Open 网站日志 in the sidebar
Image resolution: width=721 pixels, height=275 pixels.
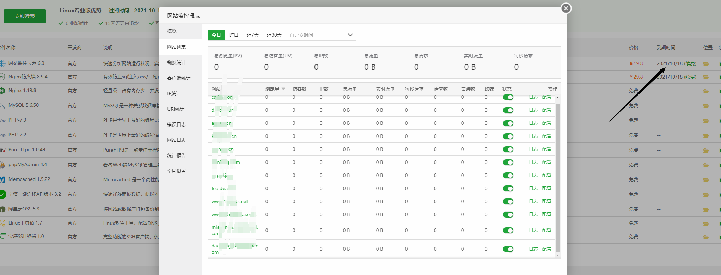click(x=181, y=140)
